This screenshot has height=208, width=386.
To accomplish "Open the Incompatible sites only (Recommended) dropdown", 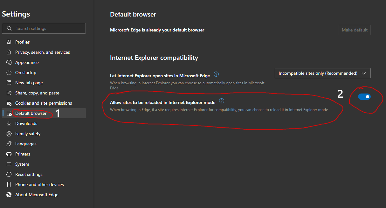I will pos(323,73).
